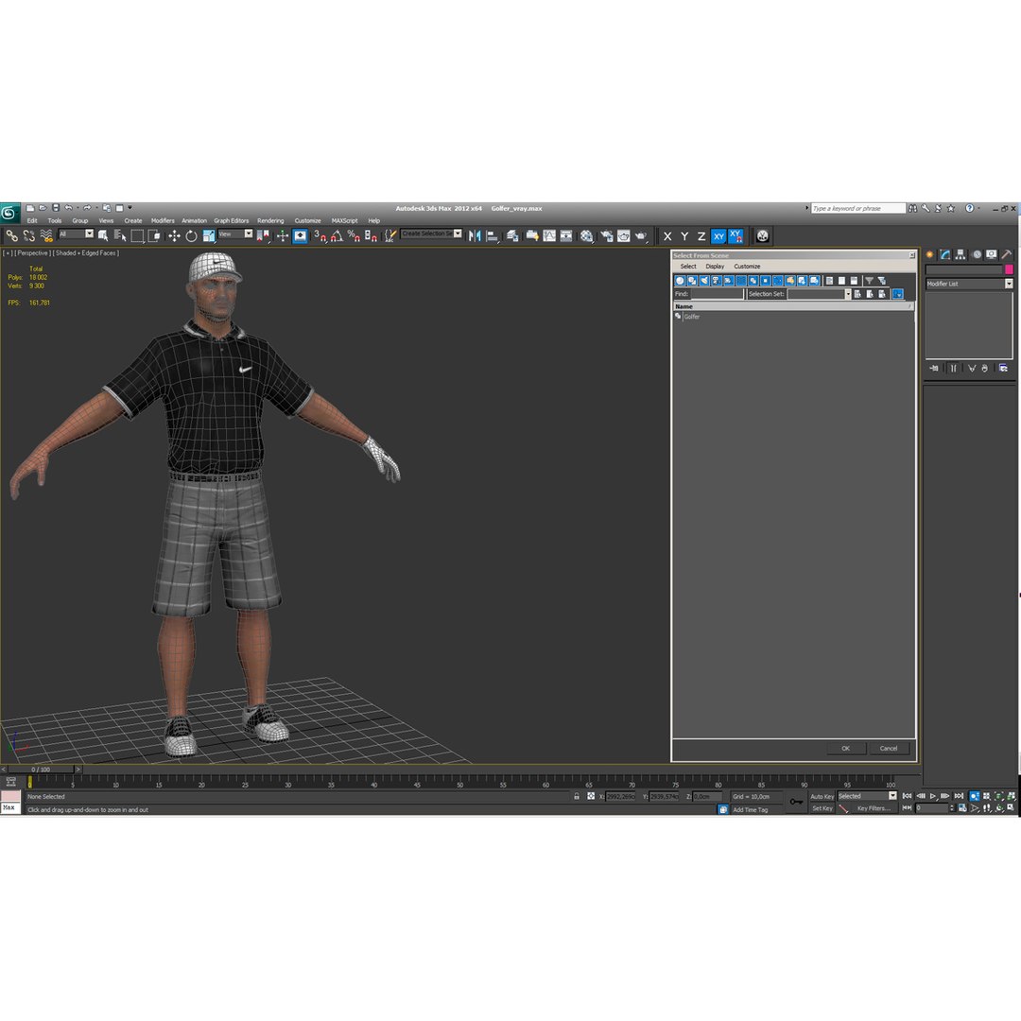This screenshot has width=1021, height=1021.
Task: Click the render teapot icon
Action: coord(641,235)
